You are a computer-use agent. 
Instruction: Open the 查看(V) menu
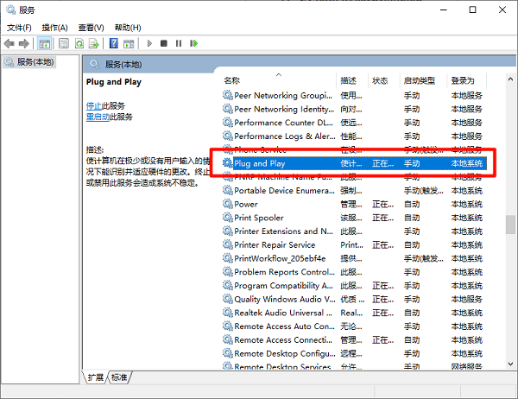(91, 28)
